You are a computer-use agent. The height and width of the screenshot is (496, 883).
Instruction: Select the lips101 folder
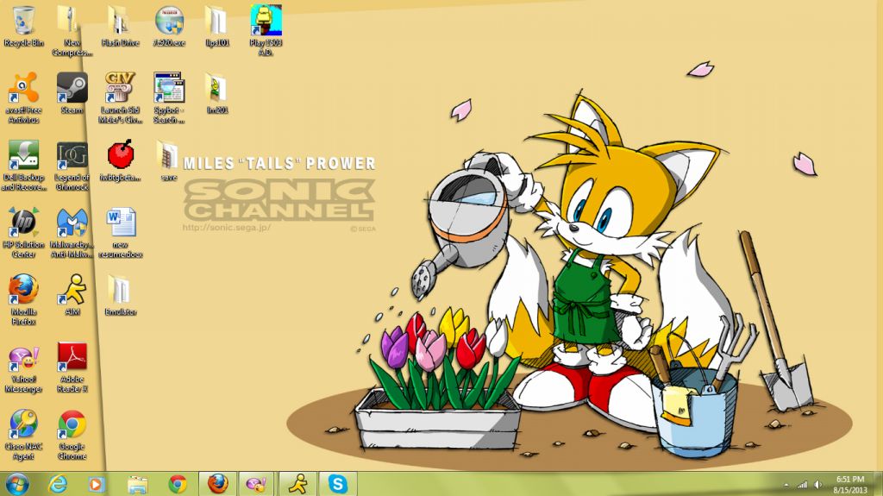coord(216,27)
